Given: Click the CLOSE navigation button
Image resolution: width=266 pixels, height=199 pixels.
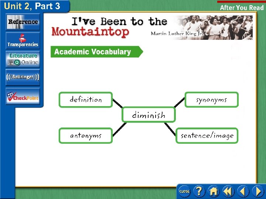Looking at the screenshot, I should (184, 191).
